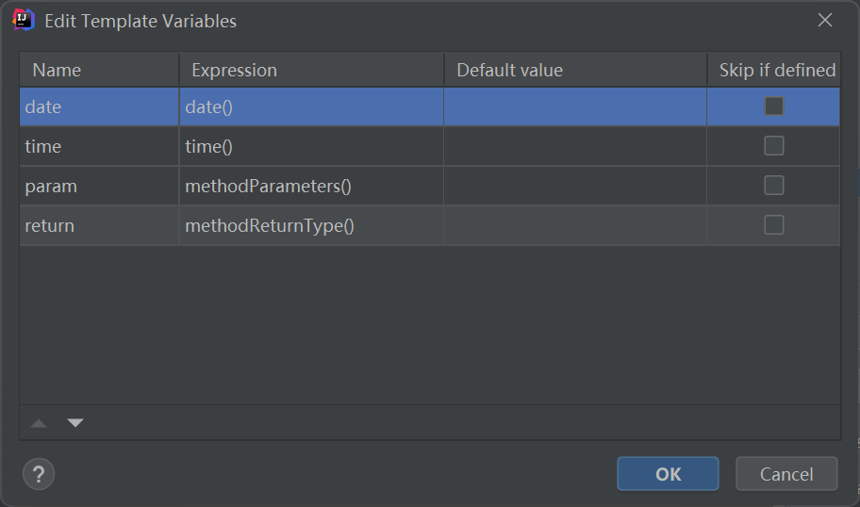
Task: Open help with the question mark icon
Action: pyautogui.click(x=39, y=474)
